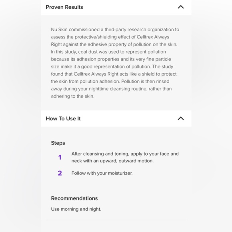Click the 'Use morning and night.' text

(x=76, y=209)
